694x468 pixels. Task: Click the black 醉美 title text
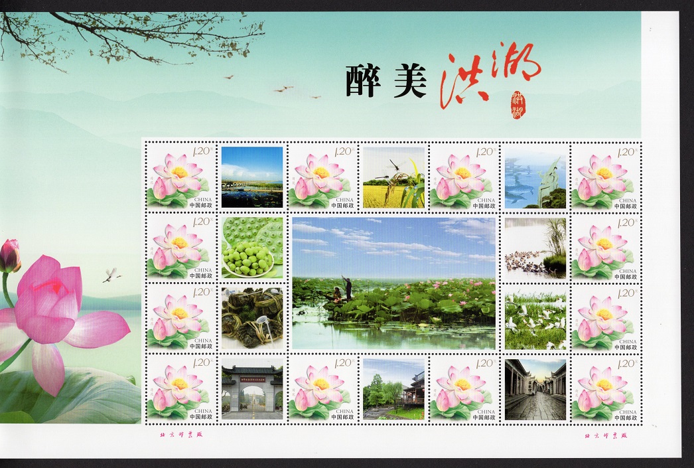(385, 82)
